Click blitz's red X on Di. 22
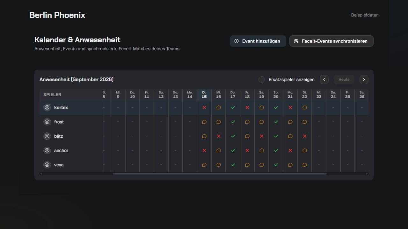This screenshot has height=229, width=408. click(x=304, y=136)
